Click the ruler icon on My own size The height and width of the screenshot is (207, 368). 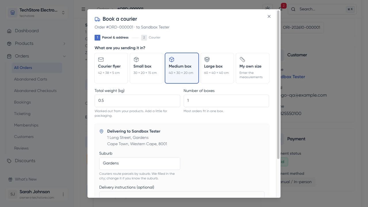[x=242, y=60]
